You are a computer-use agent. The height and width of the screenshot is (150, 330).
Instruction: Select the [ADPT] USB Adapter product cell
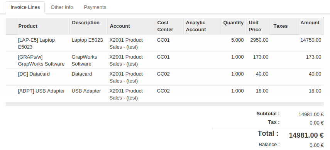tap(43, 94)
